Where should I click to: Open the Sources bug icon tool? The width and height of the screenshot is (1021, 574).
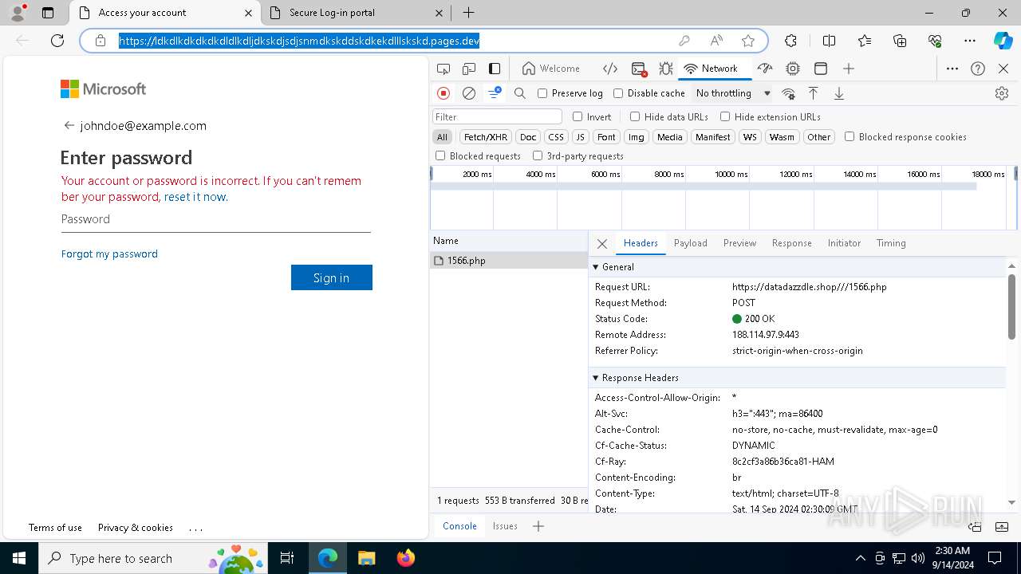tap(666, 69)
